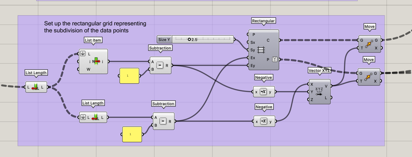Image resolution: width=412 pixels, height=157 pixels.
Task: Click the lower Move name label
Action: coord(369,59)
